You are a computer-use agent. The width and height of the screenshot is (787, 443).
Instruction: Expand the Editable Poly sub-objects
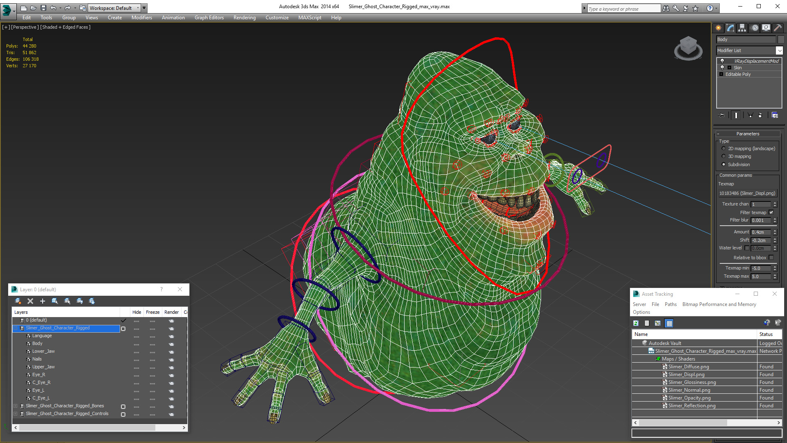pyautogui.click(x=721, y=74)
